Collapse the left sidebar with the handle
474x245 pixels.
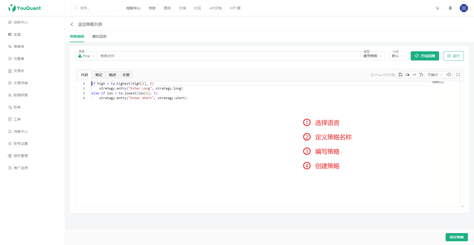point(65,30)
